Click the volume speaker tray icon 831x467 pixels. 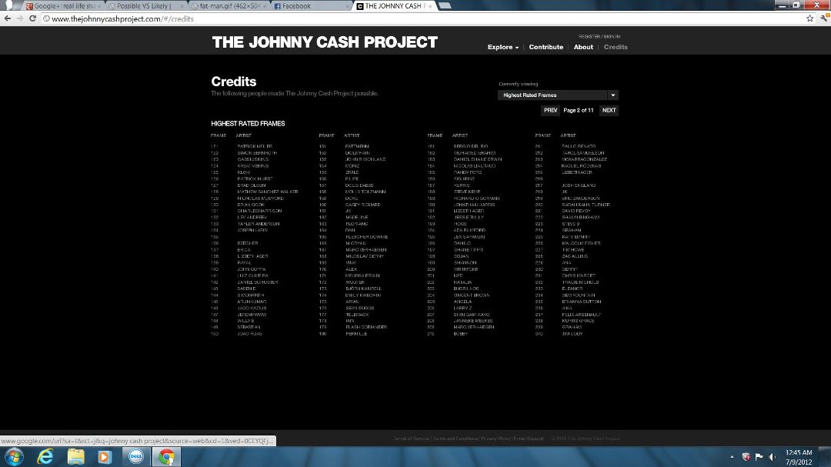(773, 457)
